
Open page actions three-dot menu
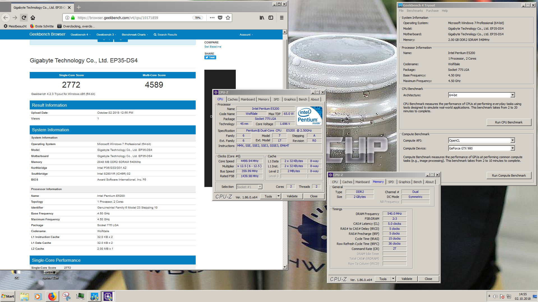point(212,18)
